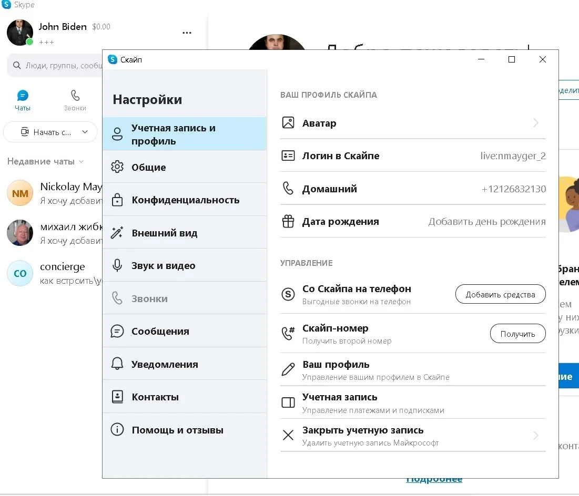Open the Начать с... dropdown arrow
The image size is (579, 496).
point(85,132)
